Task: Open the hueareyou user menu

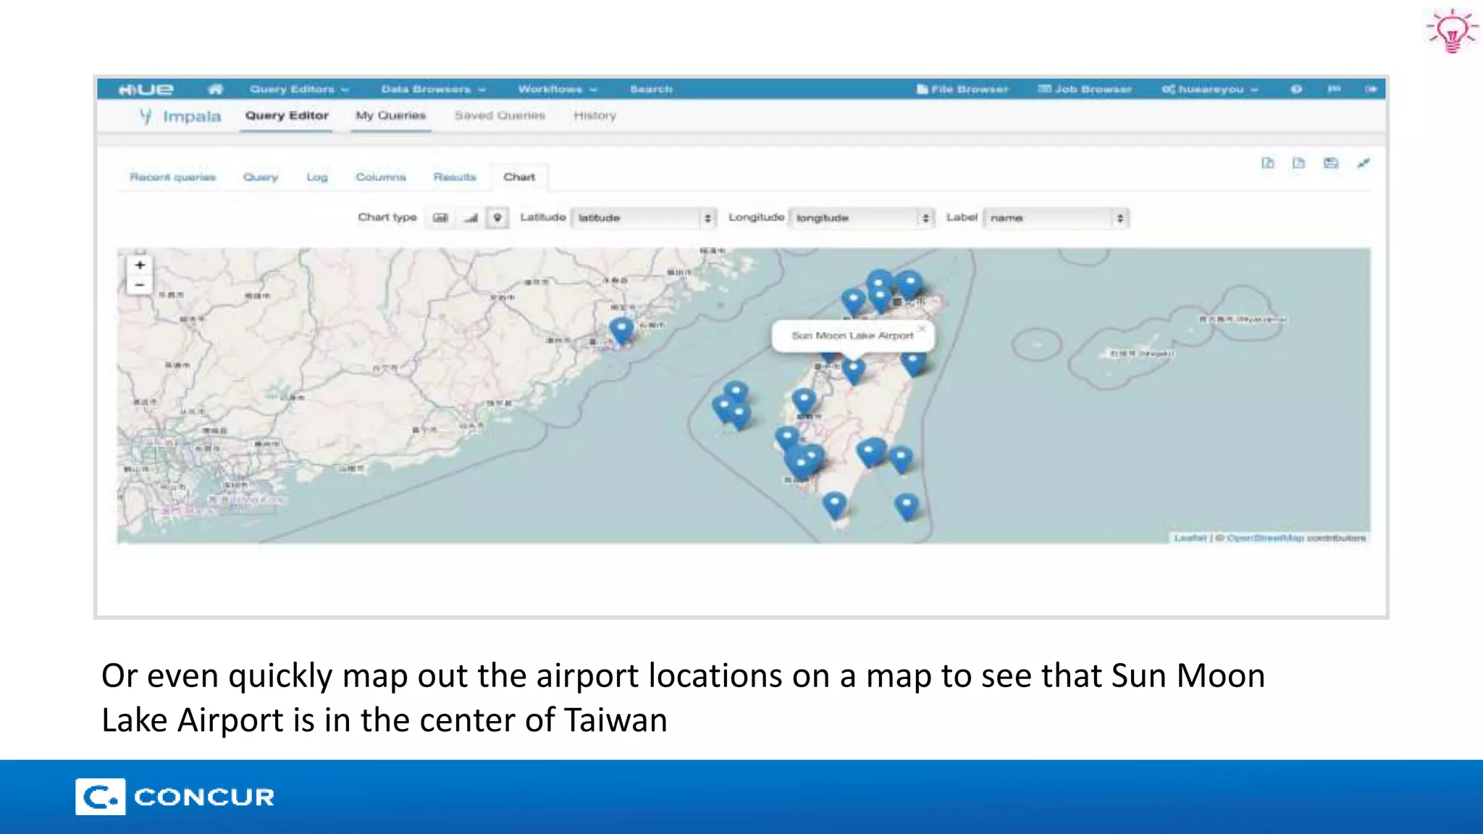Action: 1210,89
